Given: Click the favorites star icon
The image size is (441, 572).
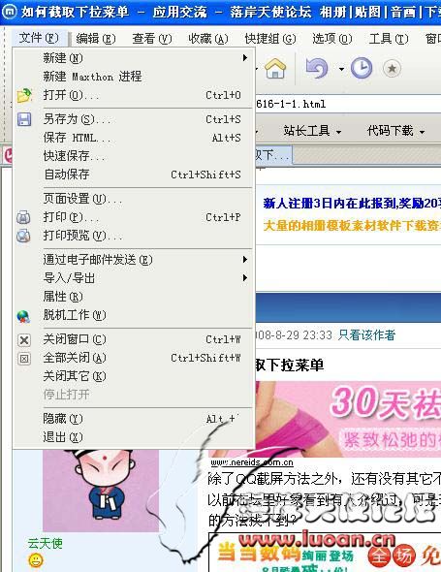Looking at the screenshot, I should point(392,68).
